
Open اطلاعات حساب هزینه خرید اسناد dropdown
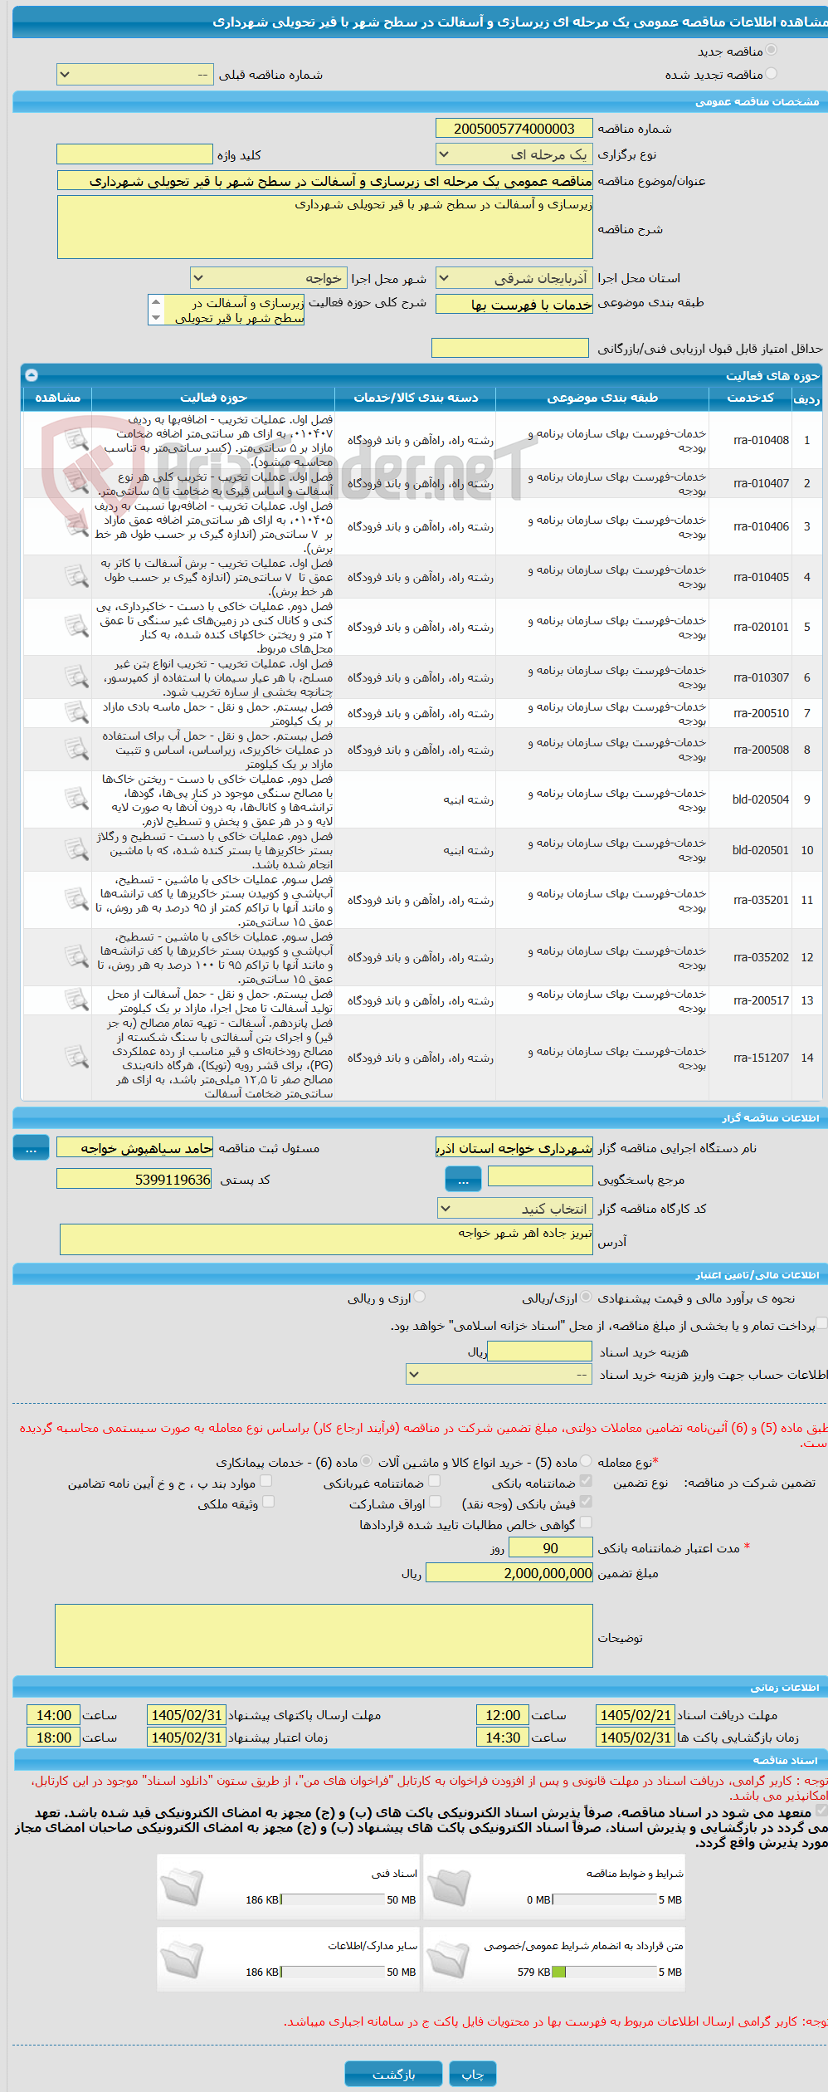(x=499, y=1375)
